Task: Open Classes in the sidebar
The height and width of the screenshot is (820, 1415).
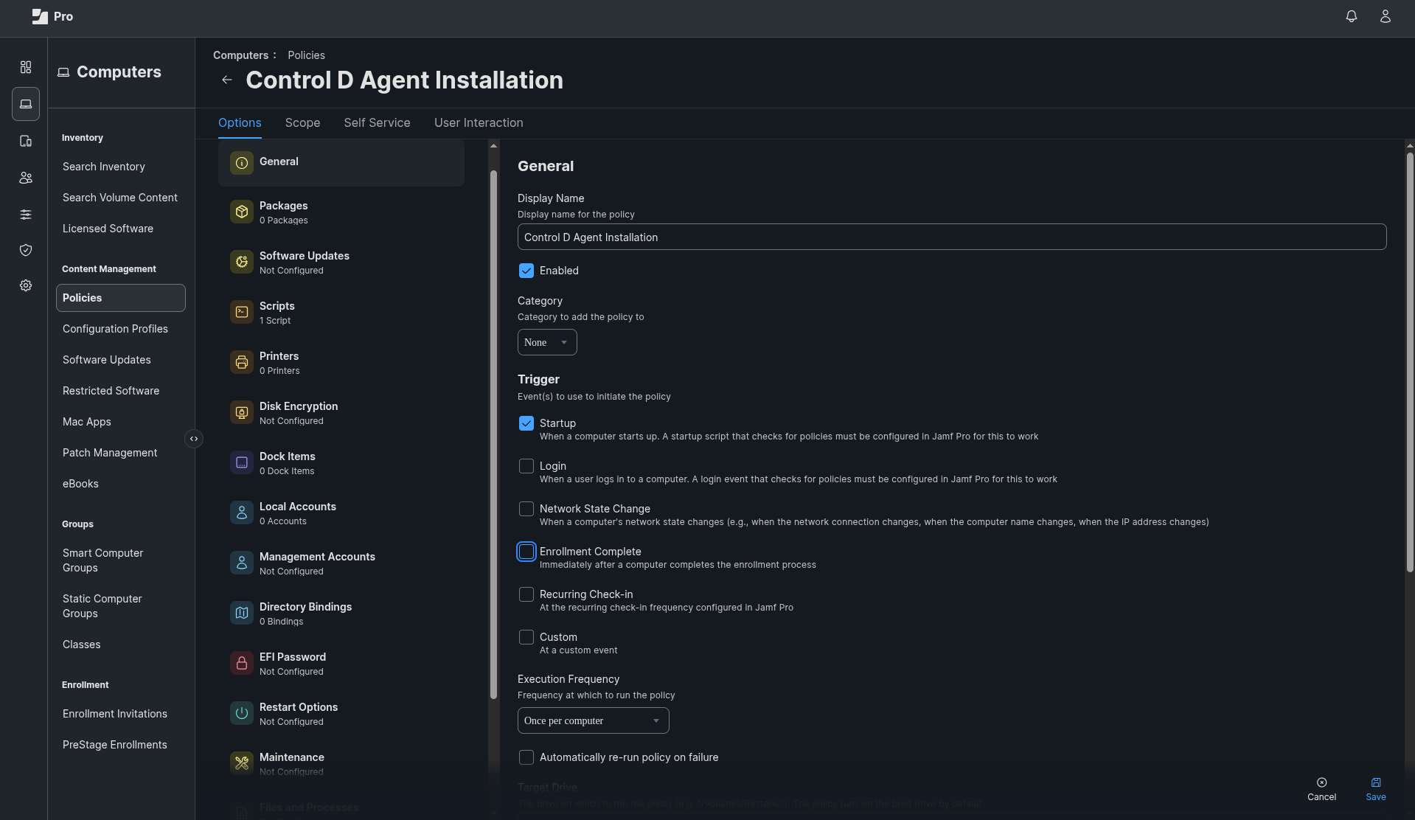Action: coord(82,644)
